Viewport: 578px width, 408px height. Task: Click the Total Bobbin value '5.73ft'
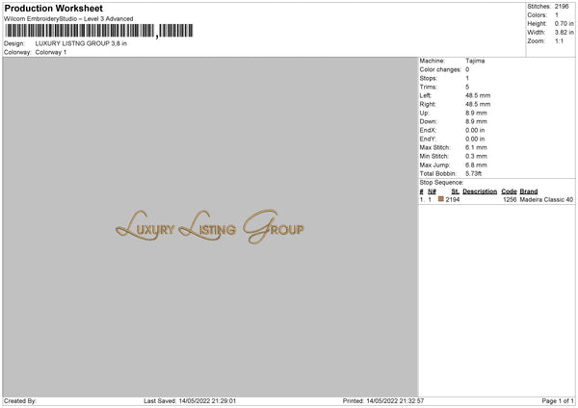(x=474, y=173)
